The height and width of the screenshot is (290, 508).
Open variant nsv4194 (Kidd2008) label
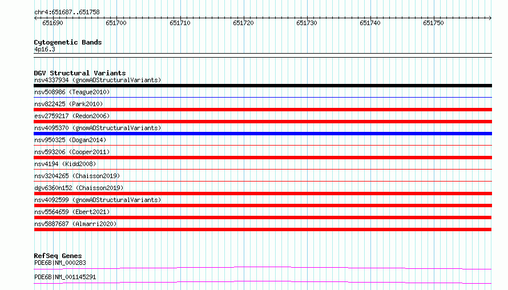(x=65, y=164)
